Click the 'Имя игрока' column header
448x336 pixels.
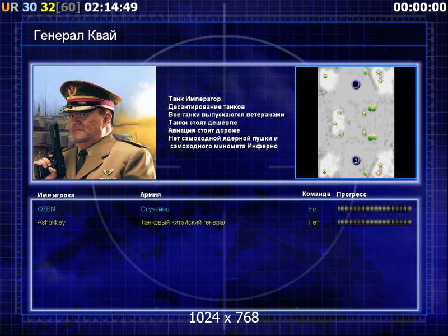coord(56,195)
